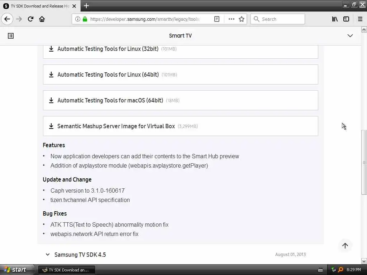This screenshot has height=275, width=367.
Task: Click the scroll-to-top arrow button
Action: click(345, 246)
